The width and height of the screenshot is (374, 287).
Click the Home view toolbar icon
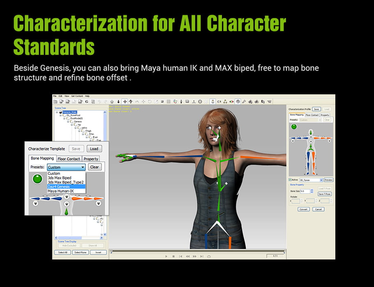click(112, 102)
